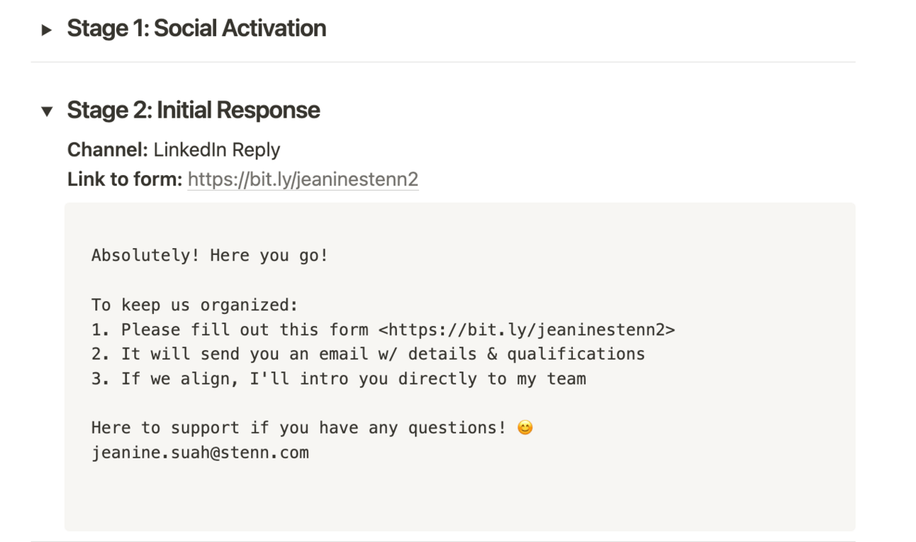Click the LinkedIn Reply text
The image size is (916, 542).
point(217,149)
